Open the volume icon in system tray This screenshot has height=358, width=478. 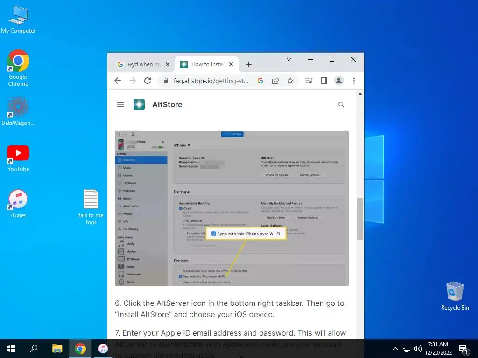[x=418, y=349]
